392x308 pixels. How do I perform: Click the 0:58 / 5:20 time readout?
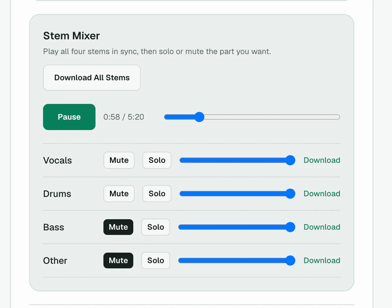pos(124,117)
